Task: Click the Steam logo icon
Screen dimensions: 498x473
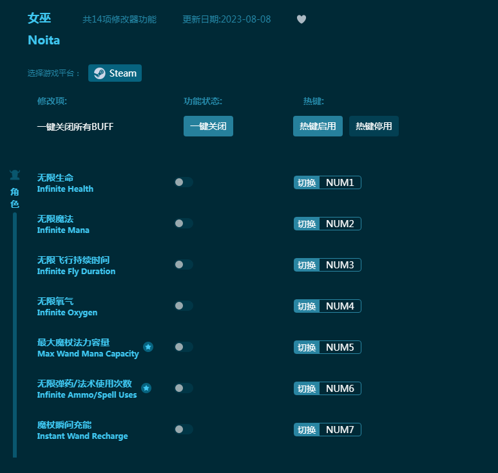Action: [x=100, y=73]
